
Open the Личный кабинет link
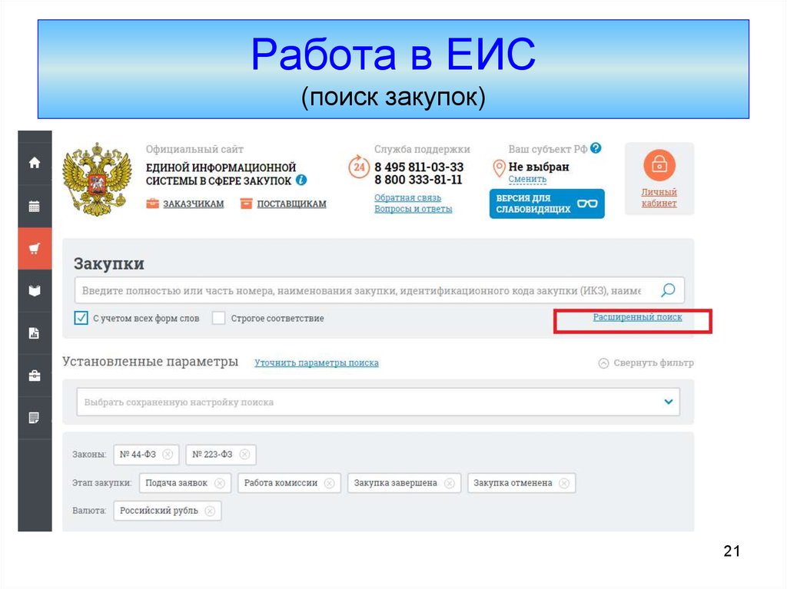click(x=659, y=197)
